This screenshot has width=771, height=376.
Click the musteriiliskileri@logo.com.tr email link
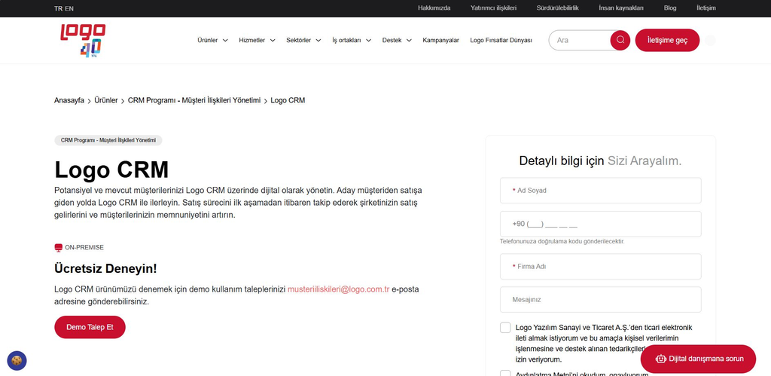pos(338,289)
